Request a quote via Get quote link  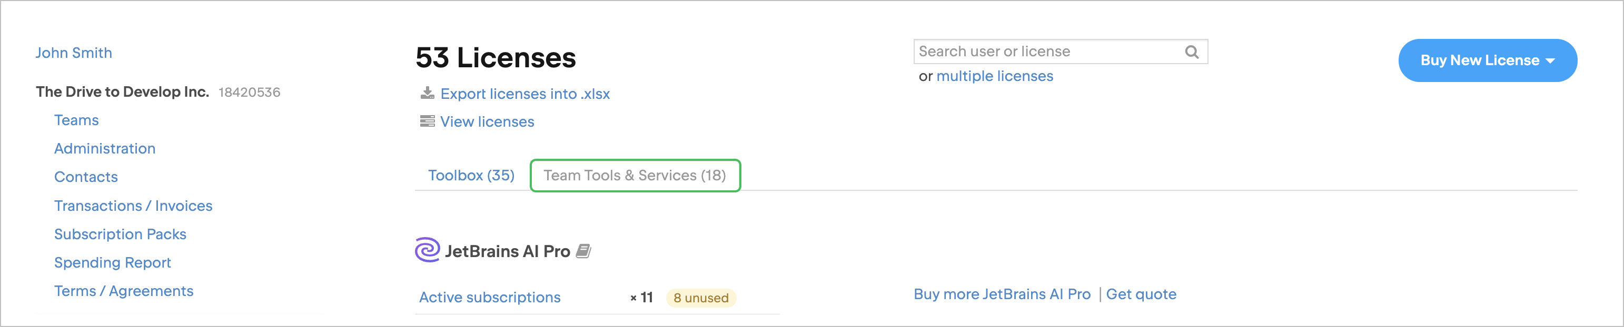point(1142,294)
